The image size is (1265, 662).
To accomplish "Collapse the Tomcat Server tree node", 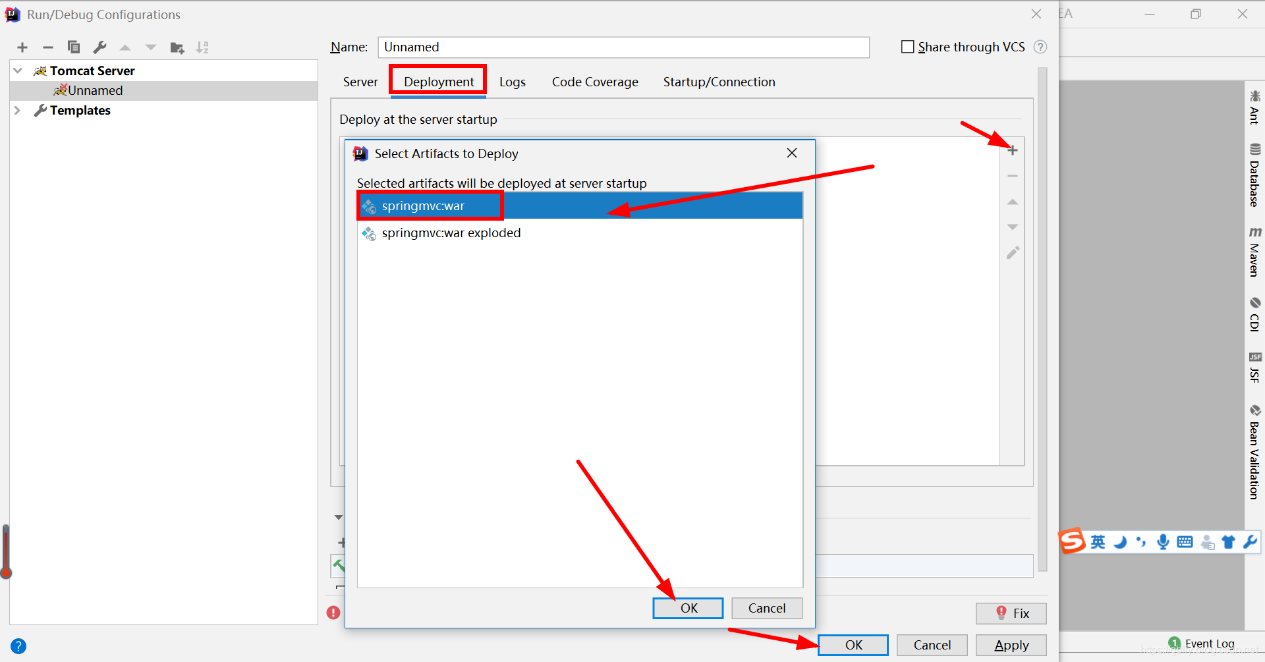I will [18, 70].
